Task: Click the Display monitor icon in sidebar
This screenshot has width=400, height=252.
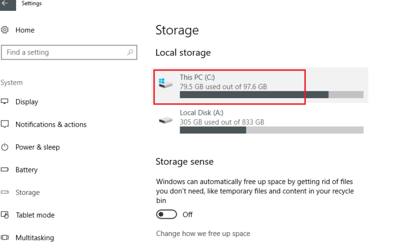Action: click(5, 102)
